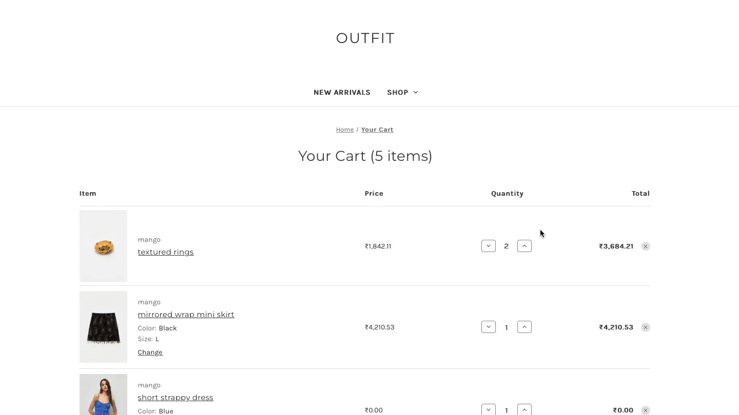Increase textured rings quantity
Viewport: 739px width, 415px height.
coord(524,246)
